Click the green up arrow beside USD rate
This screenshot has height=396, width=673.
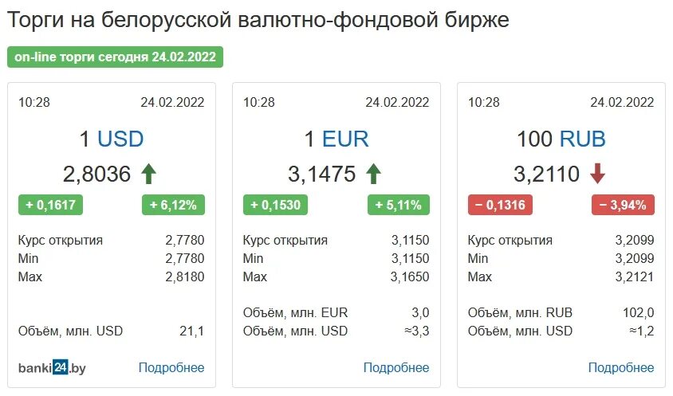click(x=149, y=174)
